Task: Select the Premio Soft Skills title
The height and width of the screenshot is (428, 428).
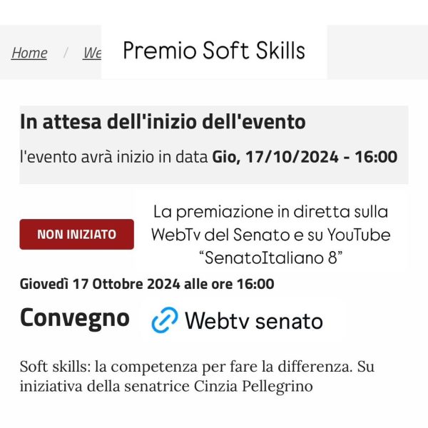Action: 214,51
